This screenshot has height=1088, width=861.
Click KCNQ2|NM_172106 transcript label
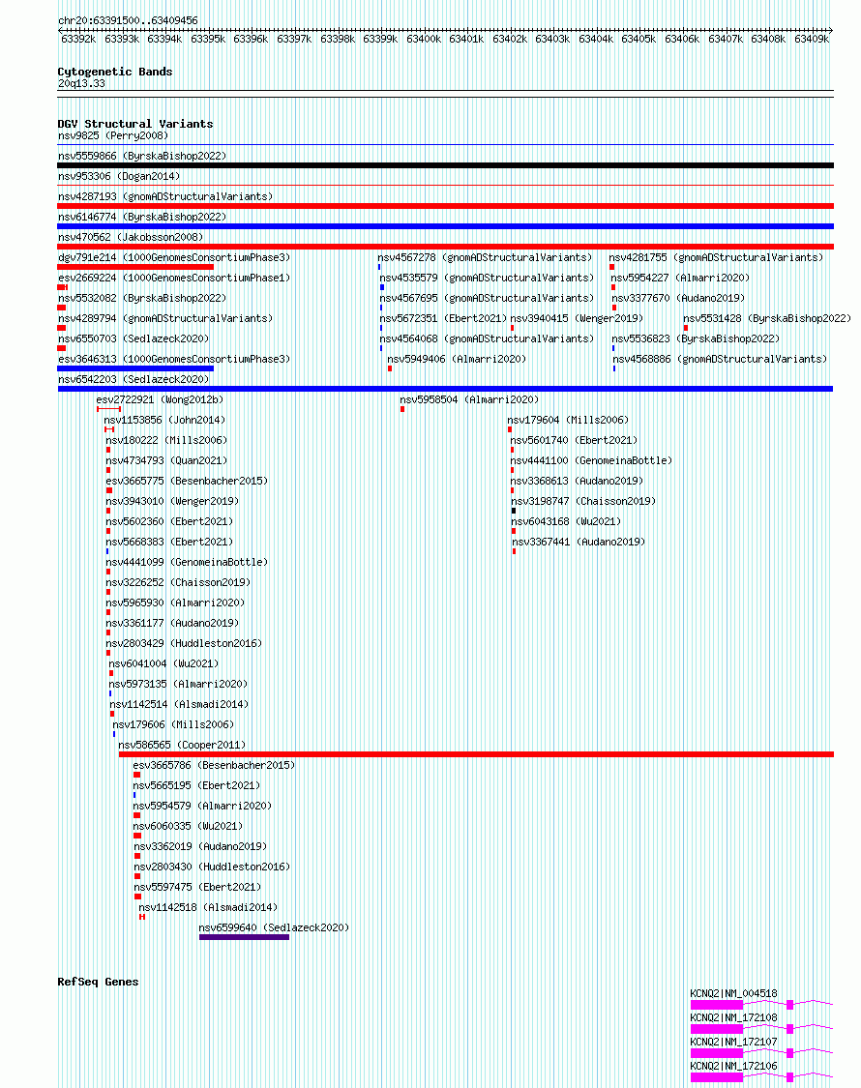click(x=734, y=1066)
